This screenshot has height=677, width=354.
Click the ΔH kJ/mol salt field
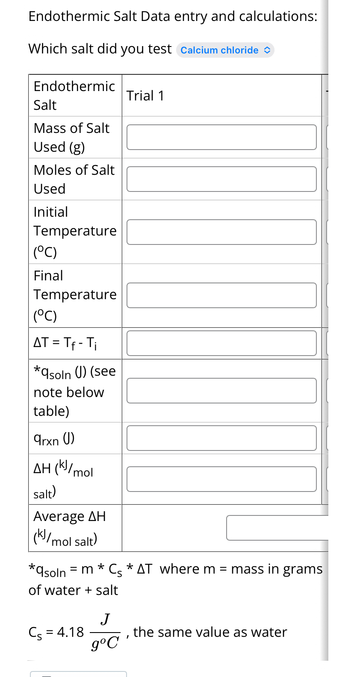[x=221, y=479]
